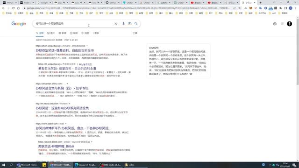Screen dimensions: 299x168
Task: Submit search with magnifying glass icon
Action: click(x=136, y=24)
